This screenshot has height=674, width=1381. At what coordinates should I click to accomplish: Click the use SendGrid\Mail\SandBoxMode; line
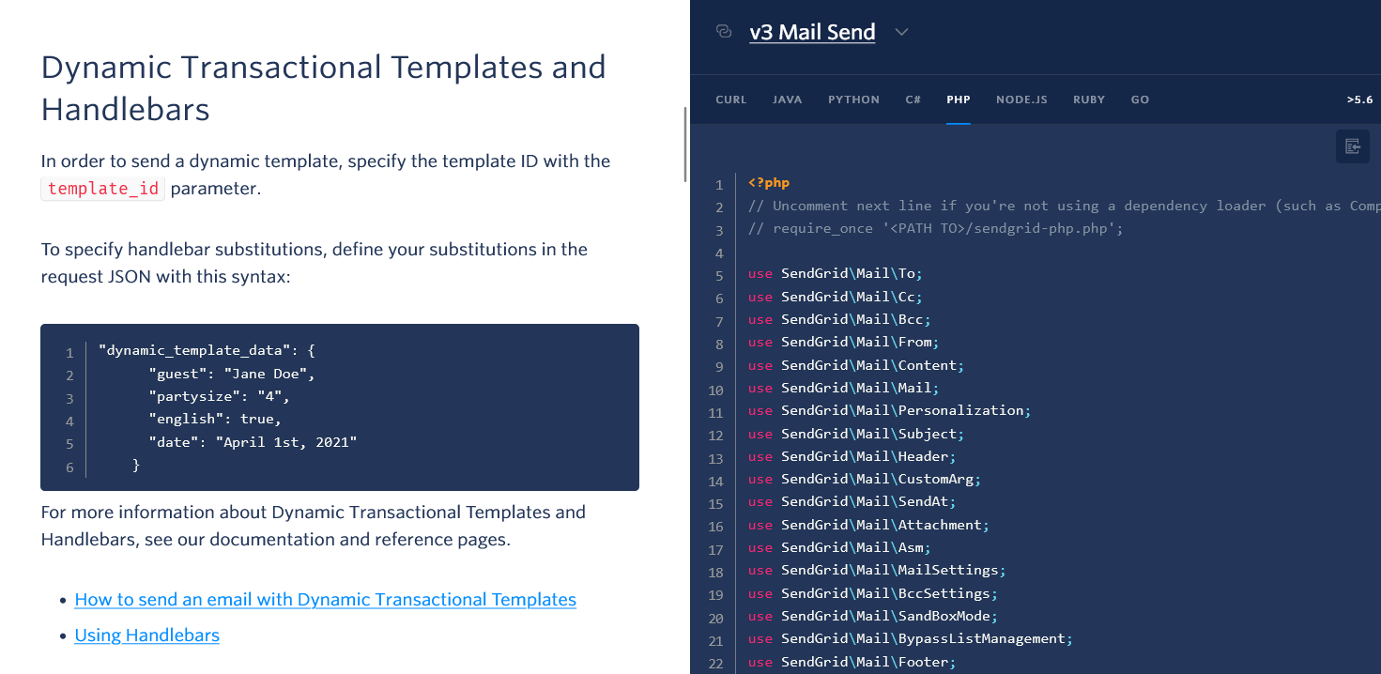(873, 616)
